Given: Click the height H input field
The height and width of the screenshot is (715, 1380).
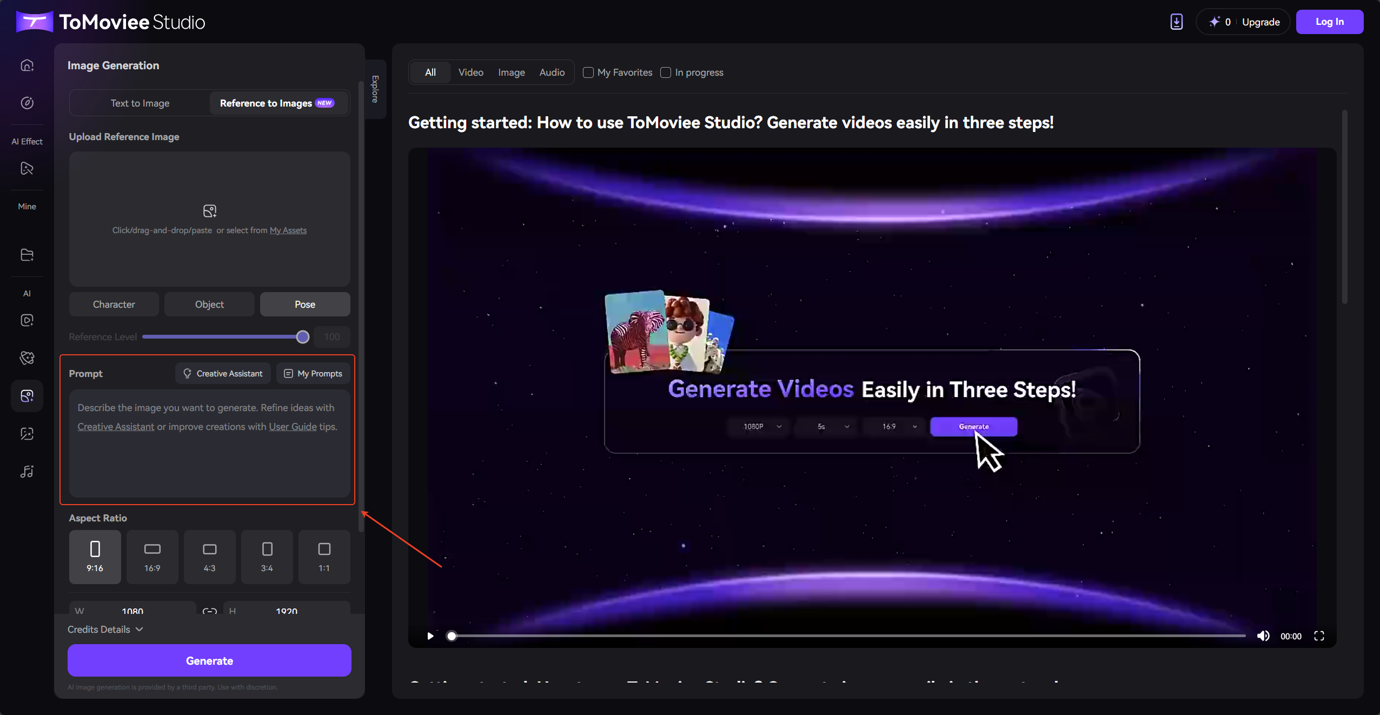Looking at the screenshot, I should 287,608.
